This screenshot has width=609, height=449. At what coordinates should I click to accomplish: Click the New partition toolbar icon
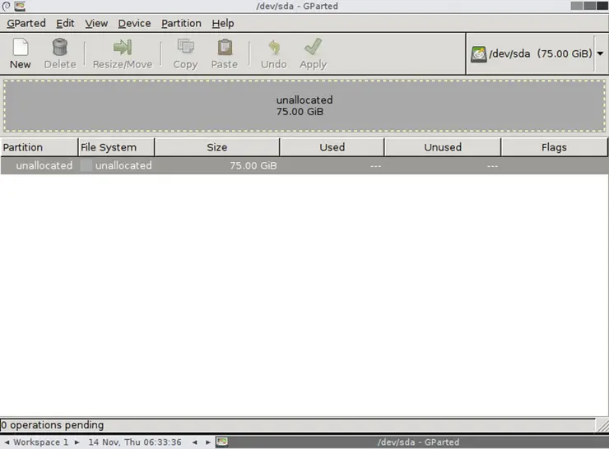point(21,48)
